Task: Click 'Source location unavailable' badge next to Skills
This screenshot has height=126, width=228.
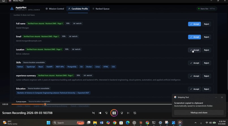Action: coord(34,62)
